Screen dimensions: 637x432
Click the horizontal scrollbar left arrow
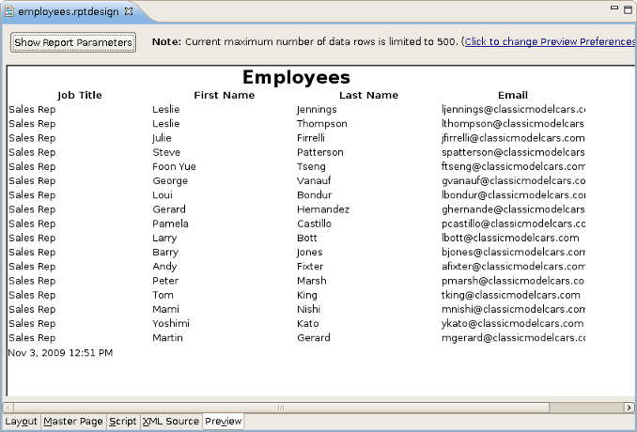point(8,408)
